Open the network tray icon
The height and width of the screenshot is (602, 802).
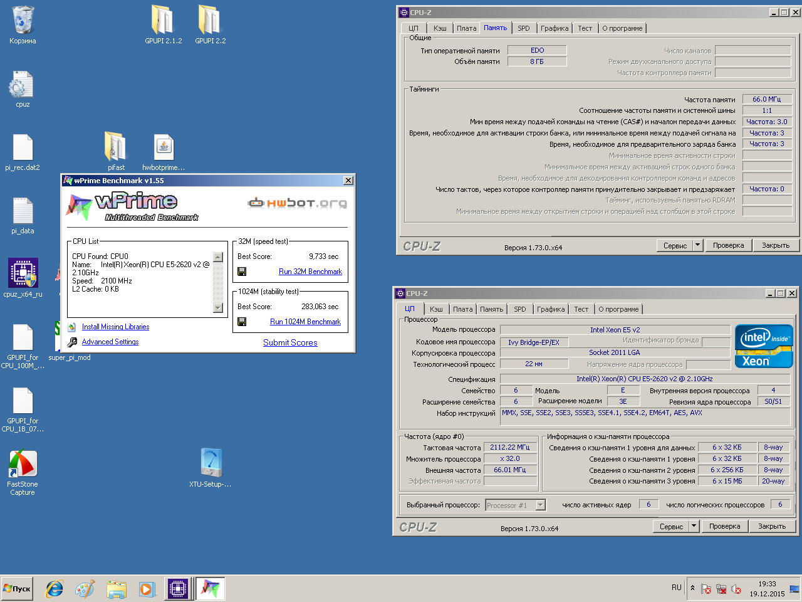[721, 589]
